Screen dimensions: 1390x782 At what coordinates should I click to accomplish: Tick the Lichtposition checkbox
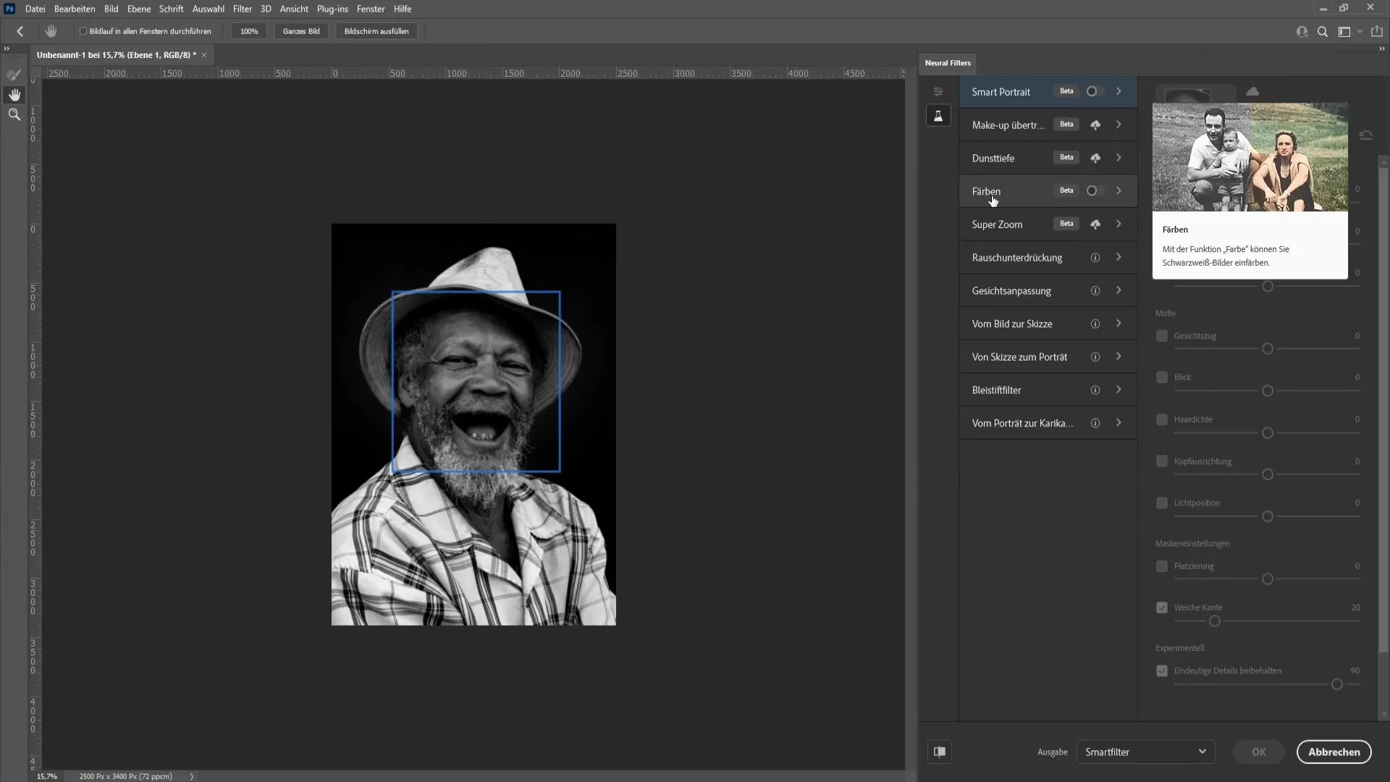click(x=1162, y=503)
